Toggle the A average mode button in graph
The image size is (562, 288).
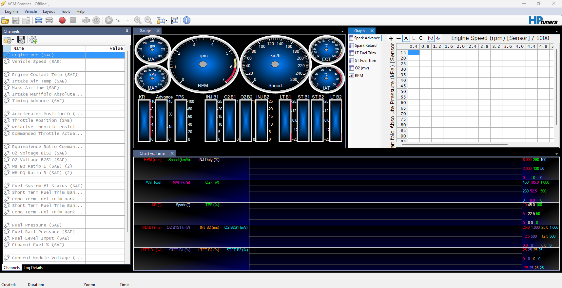[406, 38]
